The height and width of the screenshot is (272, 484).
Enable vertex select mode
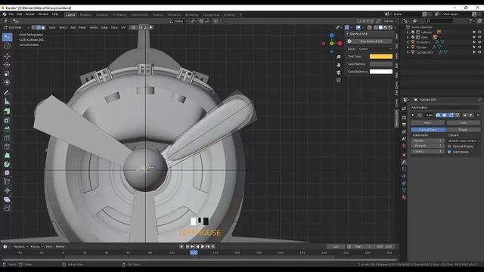(x=33, y=27)
